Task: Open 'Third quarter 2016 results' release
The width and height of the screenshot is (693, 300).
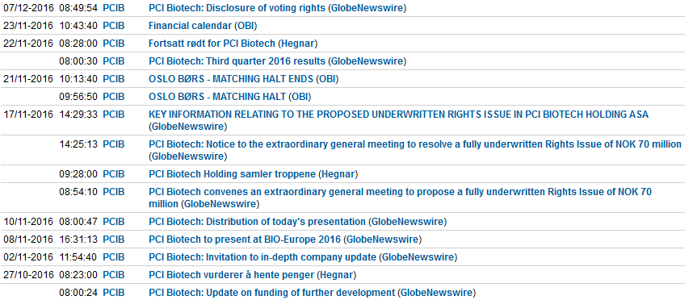Action: click(237, 61)
